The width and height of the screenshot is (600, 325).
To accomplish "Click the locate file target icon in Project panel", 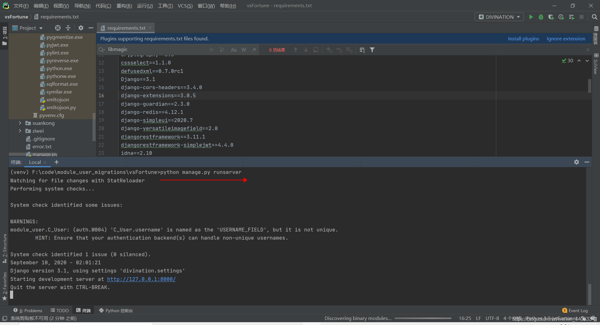I will tap(58, 28).
